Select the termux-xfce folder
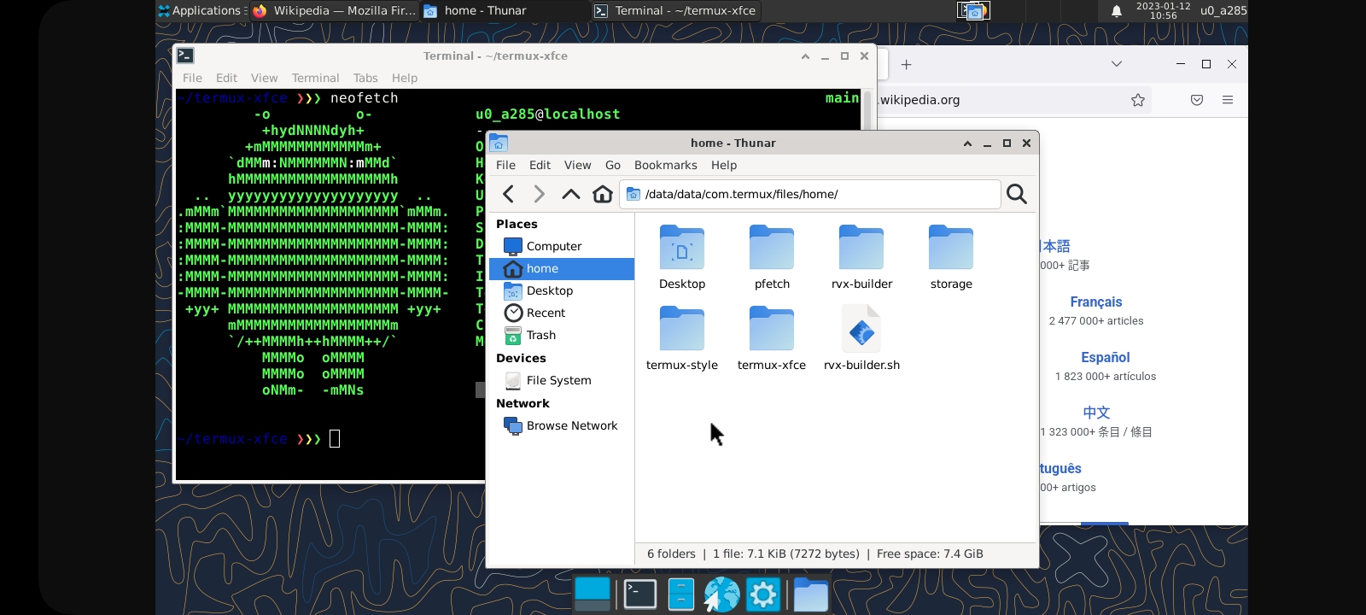The width and height of the screenshot is (1366, 615). [772, 338]
